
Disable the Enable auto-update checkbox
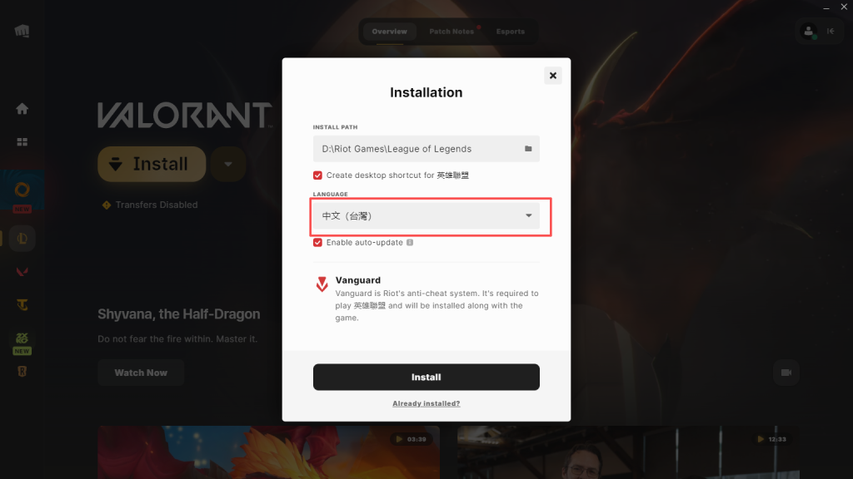[317, 242]
